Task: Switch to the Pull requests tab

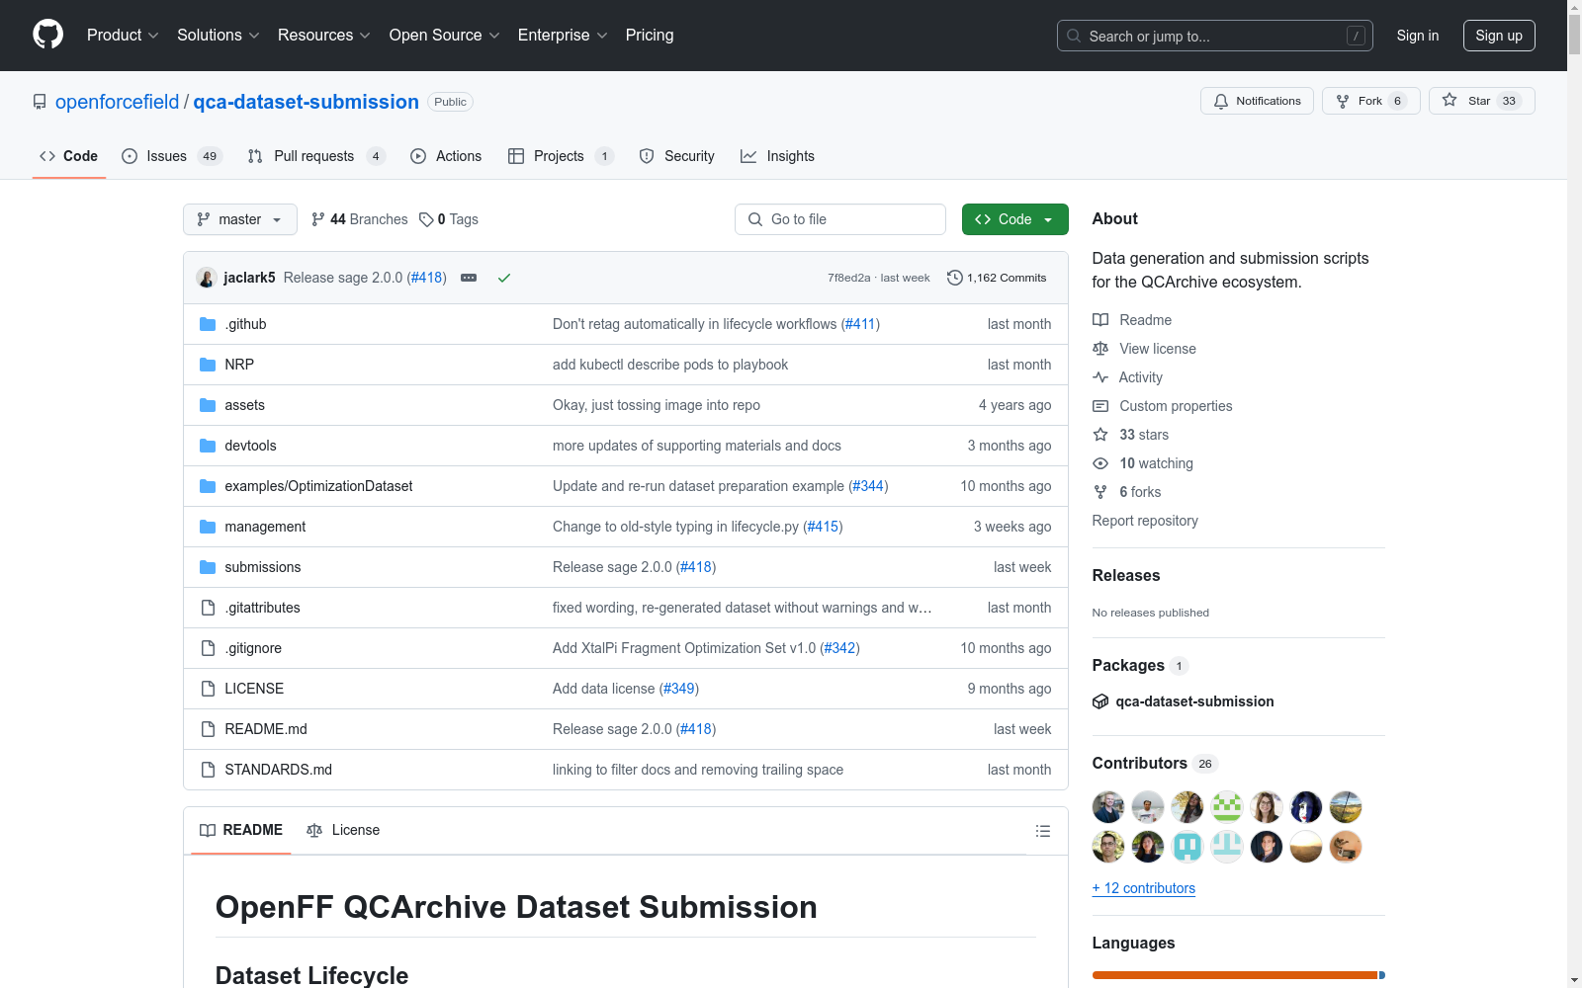Action: [x=315, y=156]
